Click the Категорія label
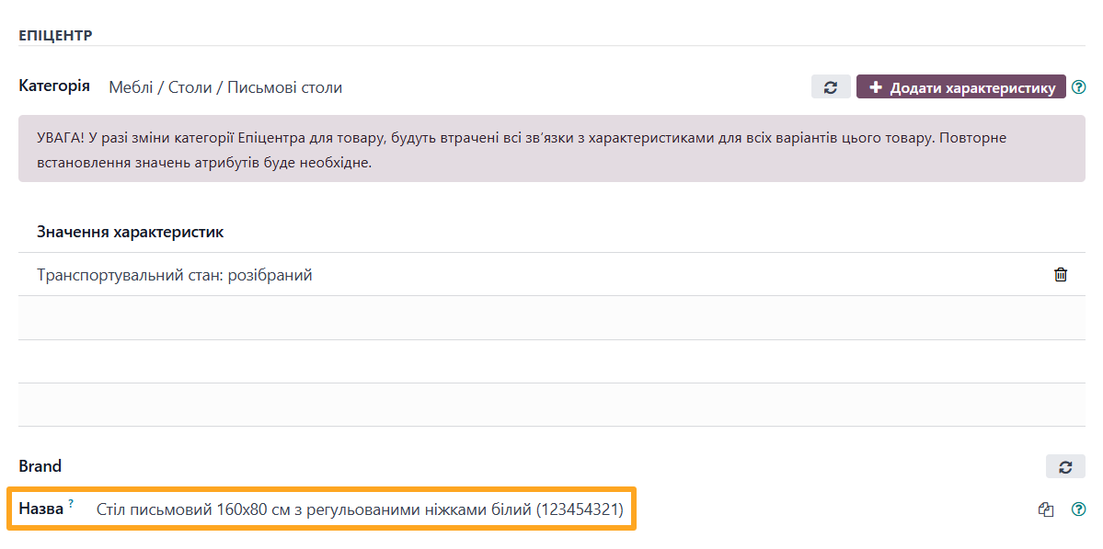 (54, 85)
